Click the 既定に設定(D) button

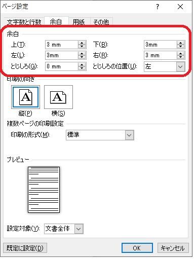(x=25, y=248)
